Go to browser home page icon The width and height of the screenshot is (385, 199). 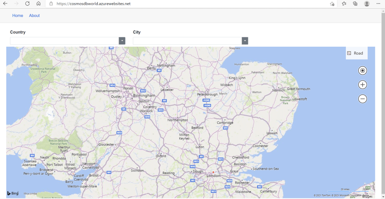pyautogui.click(x=38, y=4)
